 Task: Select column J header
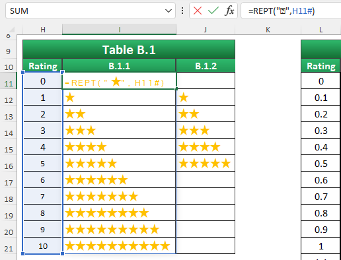[x=206, y=30]
